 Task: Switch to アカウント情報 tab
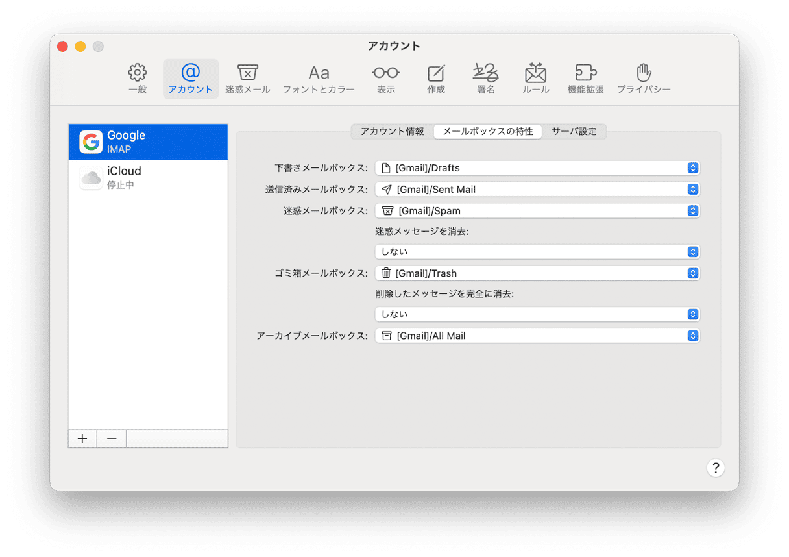tap(393, 131)
